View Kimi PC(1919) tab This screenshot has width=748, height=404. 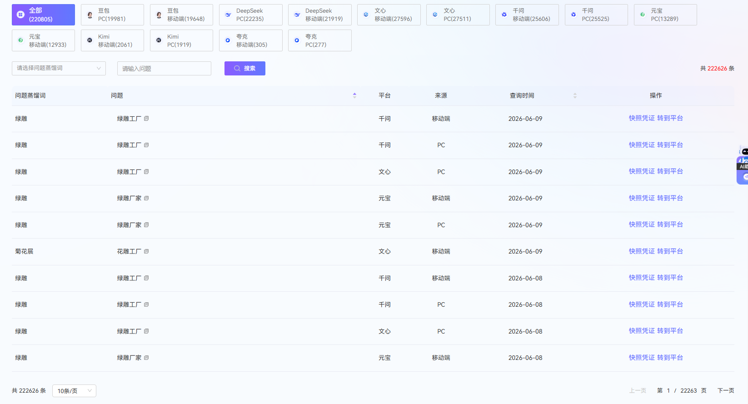(181, 40)
